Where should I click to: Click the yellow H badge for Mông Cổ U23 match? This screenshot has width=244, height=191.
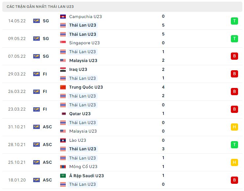(234, 162)
